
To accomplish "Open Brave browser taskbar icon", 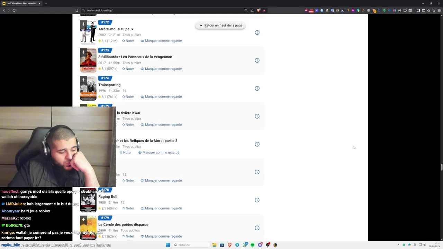I will [x=229, y=245].
